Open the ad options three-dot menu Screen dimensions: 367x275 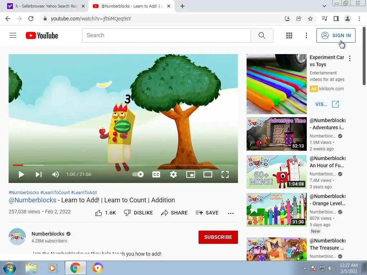350,58
